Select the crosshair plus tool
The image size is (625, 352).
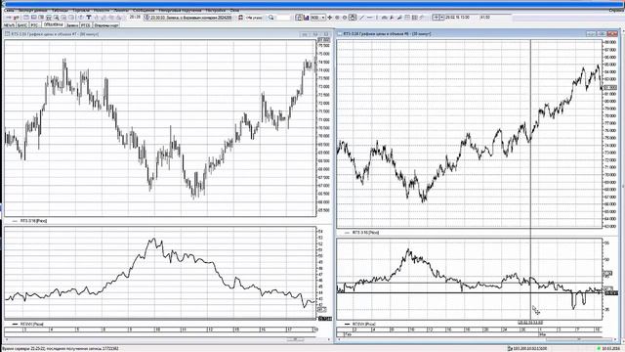[x=330, y=18]
